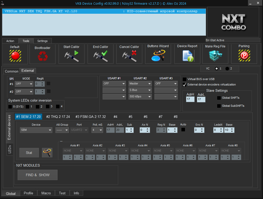Click the SPI #1 RegN stepper field

40,84
